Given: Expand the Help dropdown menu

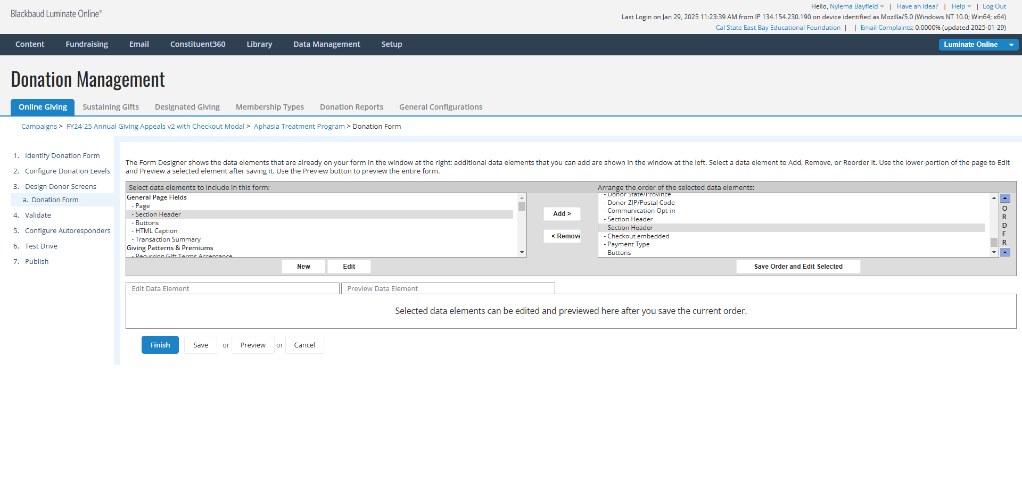Looking at the screenshot, I should [961, 6].
